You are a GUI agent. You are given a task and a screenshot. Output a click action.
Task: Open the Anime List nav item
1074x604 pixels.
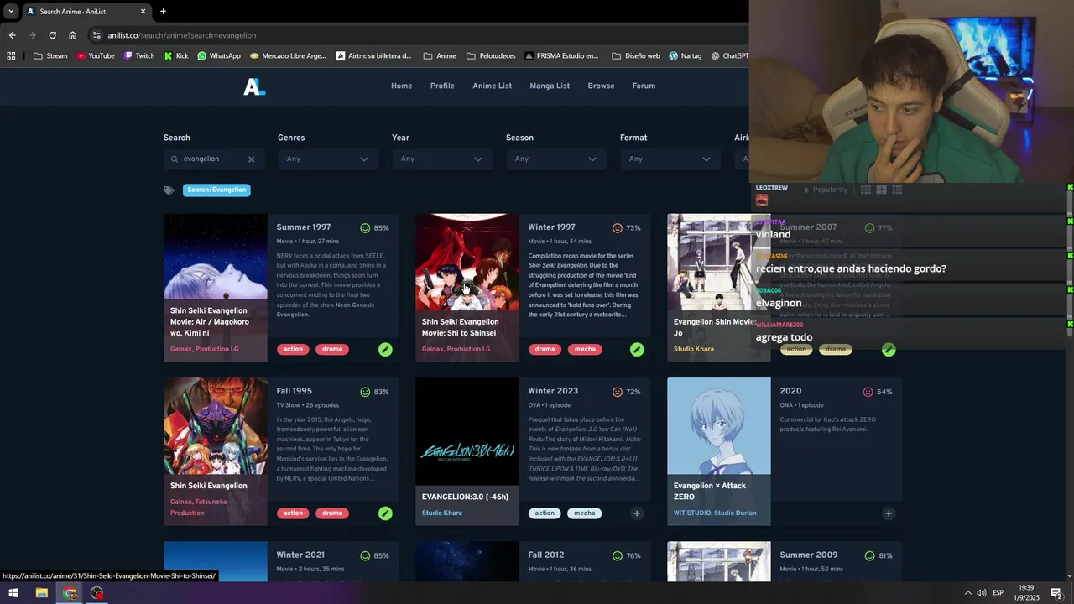click(x=492, y=86)
